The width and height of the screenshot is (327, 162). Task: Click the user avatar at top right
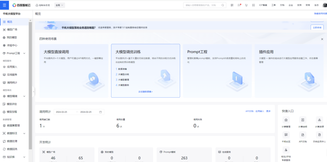[325, 5]
